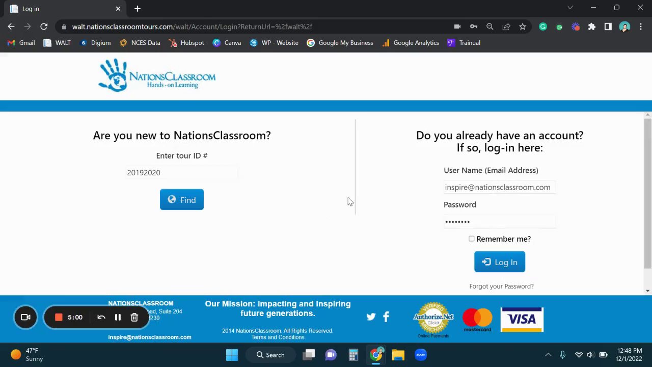The image size is (652, 367).
Task: Click the tour ID input field
Action: pos(182,173)
